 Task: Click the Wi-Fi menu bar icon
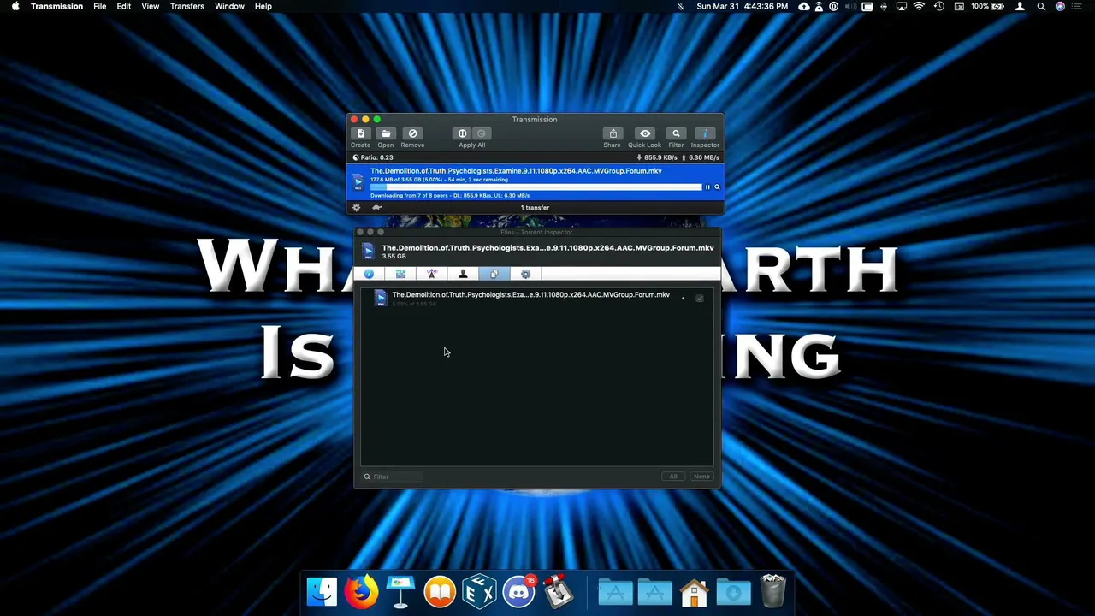pos(919,7)
